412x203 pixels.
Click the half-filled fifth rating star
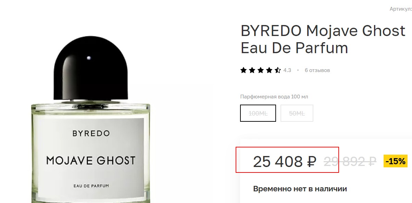point(278,70)
